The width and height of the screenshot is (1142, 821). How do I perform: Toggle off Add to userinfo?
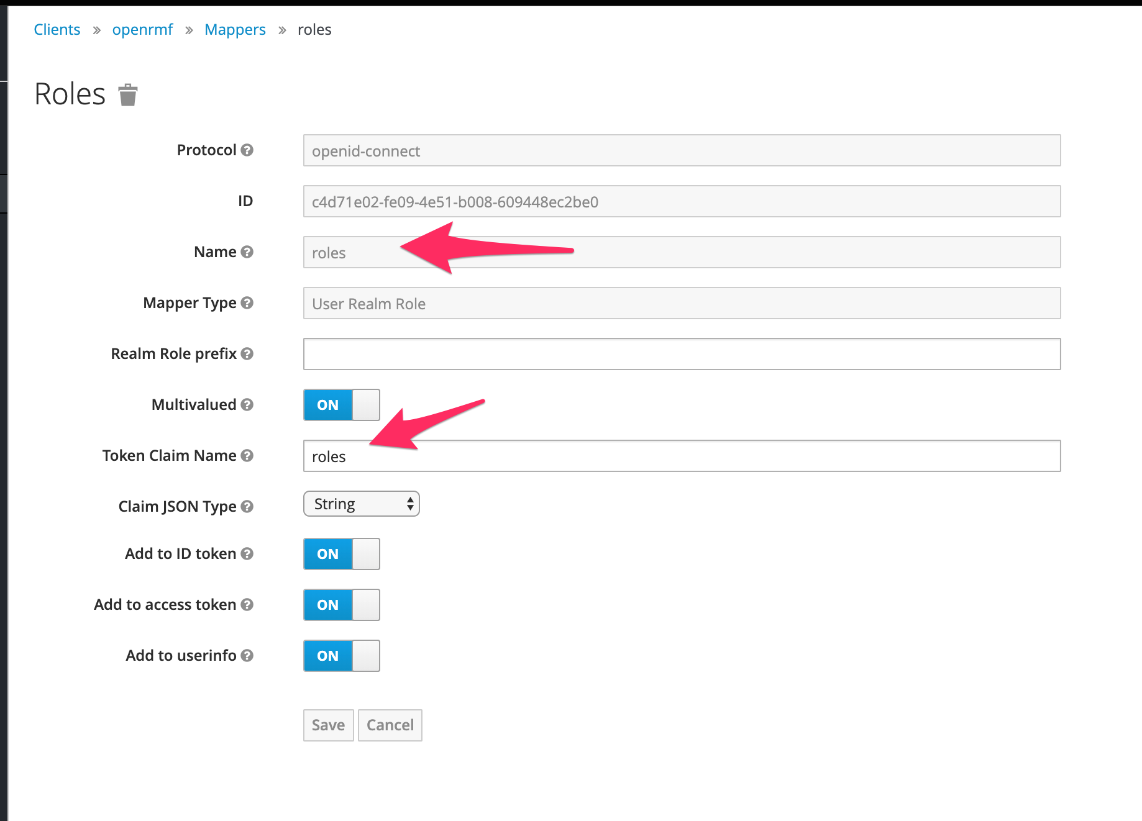pyautogui.click(x=340, y=656)
